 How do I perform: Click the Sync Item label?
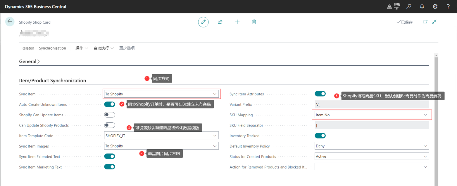click(27, 94)
